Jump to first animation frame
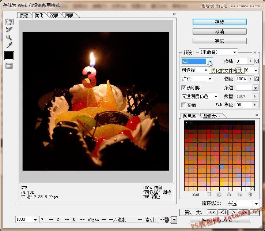Viewport: 265px width, 231px height. tap(212, 212)
